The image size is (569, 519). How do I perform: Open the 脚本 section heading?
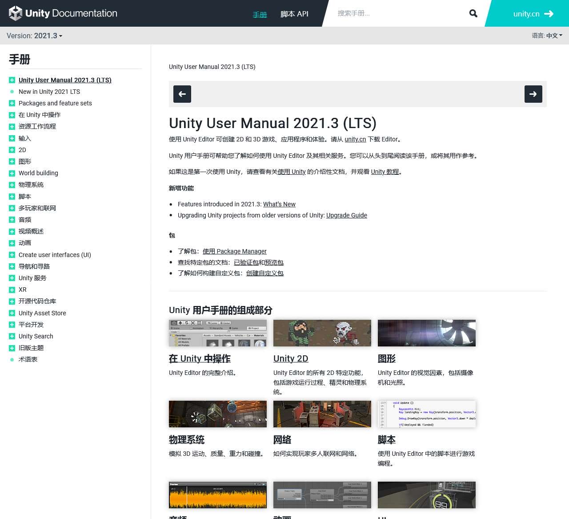pyautogui.click(x=387, y=440)
